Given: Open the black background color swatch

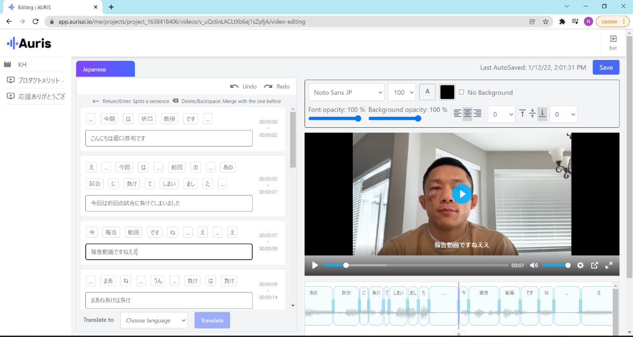Looking at the screenshot, I should pyautogui.click(x=447, y=92).
